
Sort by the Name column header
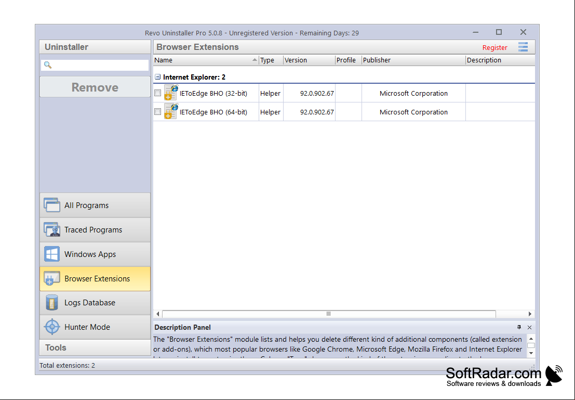(x=206, y=60)
